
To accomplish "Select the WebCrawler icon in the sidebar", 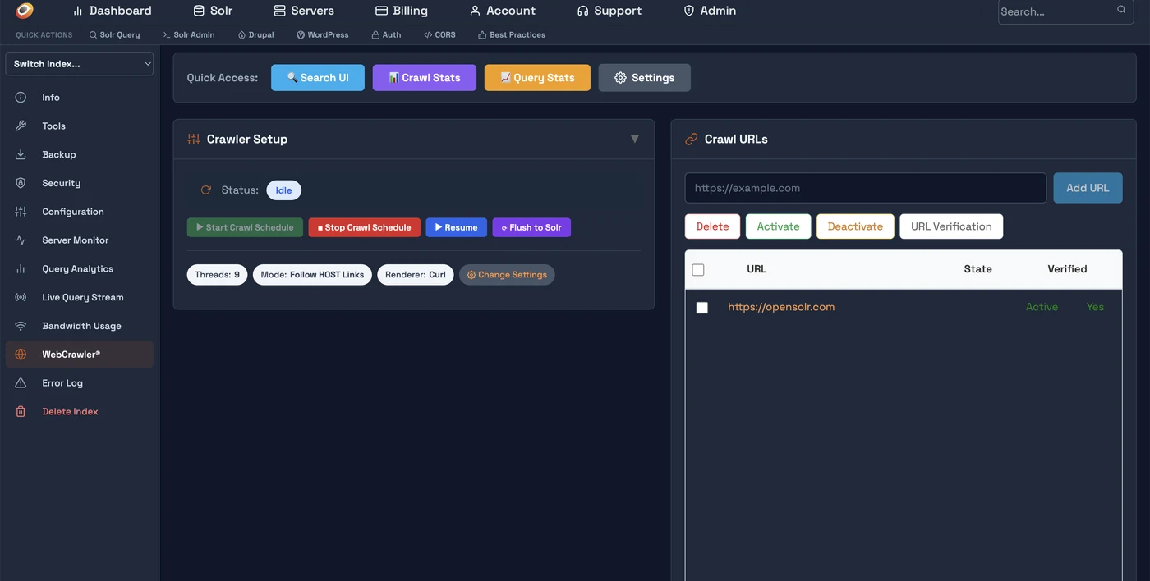I will click(x=20, y=354).
